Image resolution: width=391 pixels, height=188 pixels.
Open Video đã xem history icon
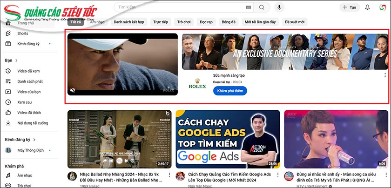(x=8, y=71)
